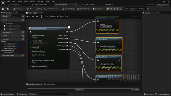Click the Save blueprint icon

[x=3, y=9]
